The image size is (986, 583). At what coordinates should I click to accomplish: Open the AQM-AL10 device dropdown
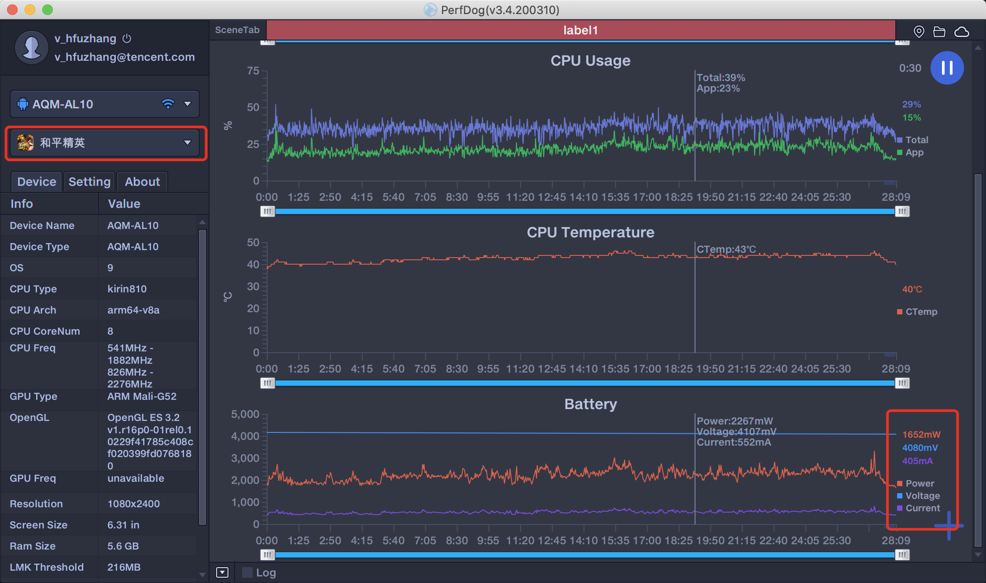(x=105, y=104)
